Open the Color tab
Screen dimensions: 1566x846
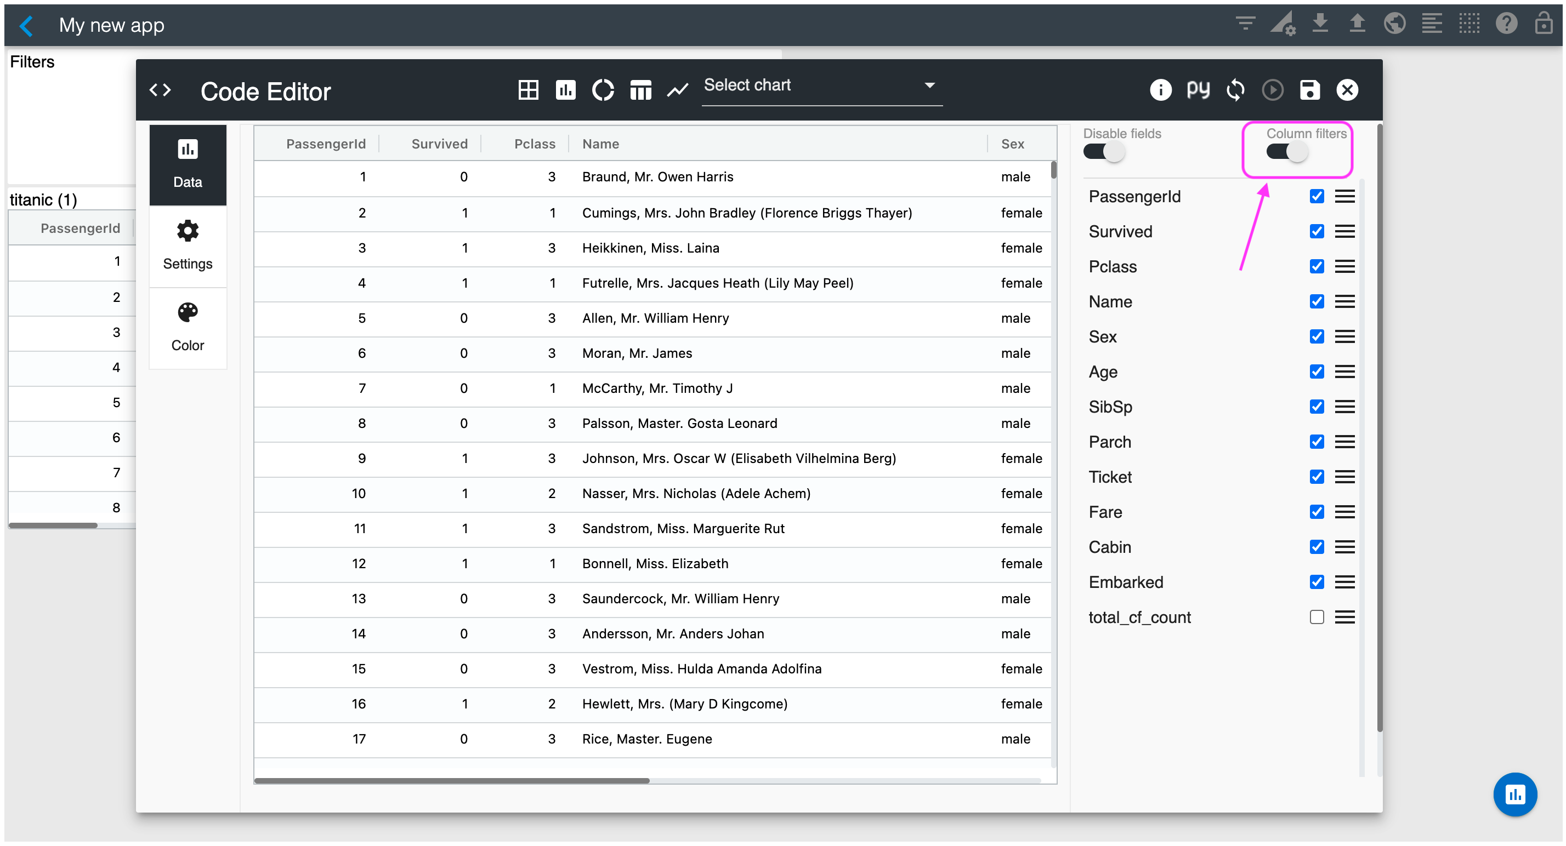pos(187,327)
